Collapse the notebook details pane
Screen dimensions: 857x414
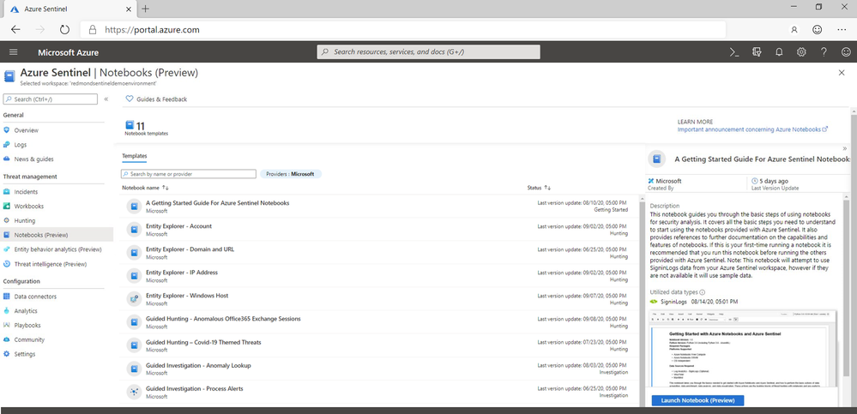pos(845,148)
